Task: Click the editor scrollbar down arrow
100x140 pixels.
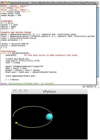Action: 98,84
